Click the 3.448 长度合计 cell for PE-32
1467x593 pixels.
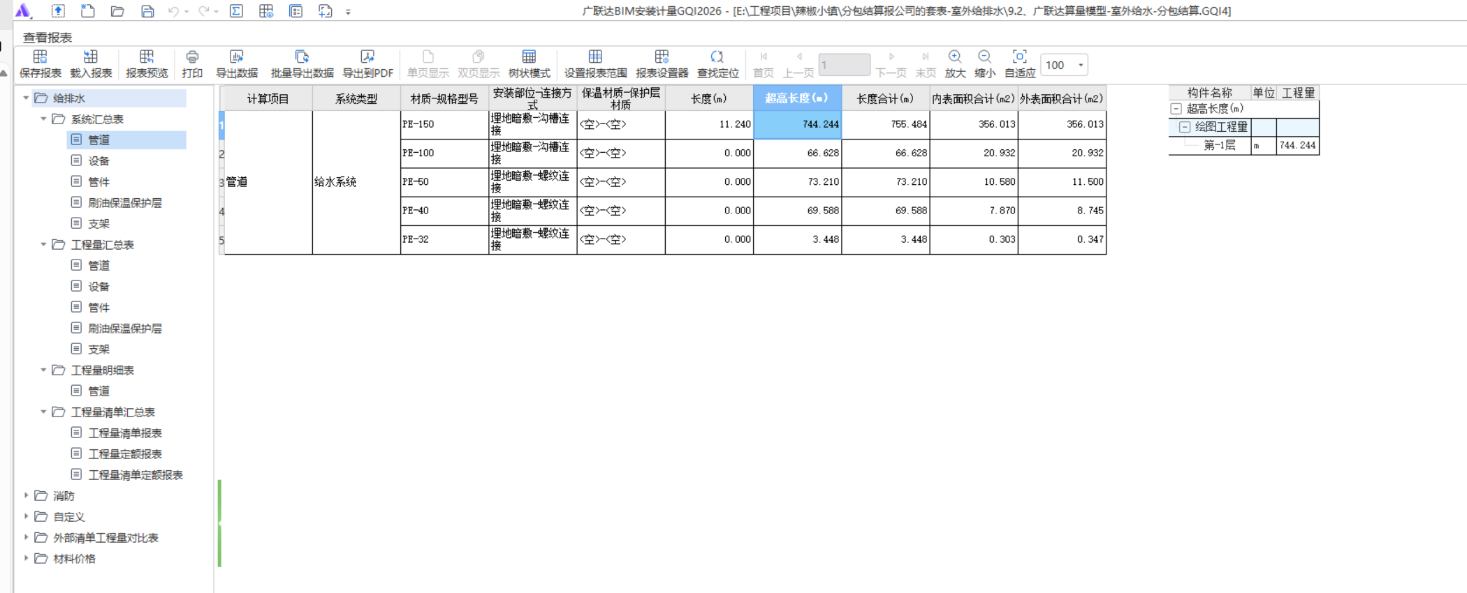pos(885,239)
